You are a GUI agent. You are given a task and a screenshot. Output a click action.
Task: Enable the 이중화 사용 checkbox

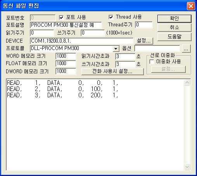point(152,62)
